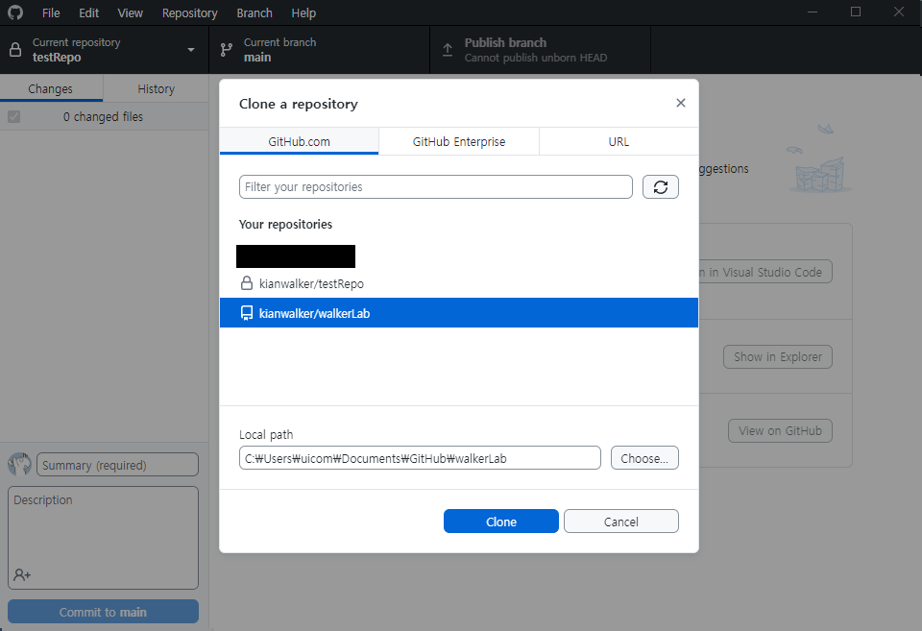The height and width of the screenshot is (631, 922).
Task: Select kianwalker/walkerLab repository row
Action: pyautogui.click(x=459, y=313)
